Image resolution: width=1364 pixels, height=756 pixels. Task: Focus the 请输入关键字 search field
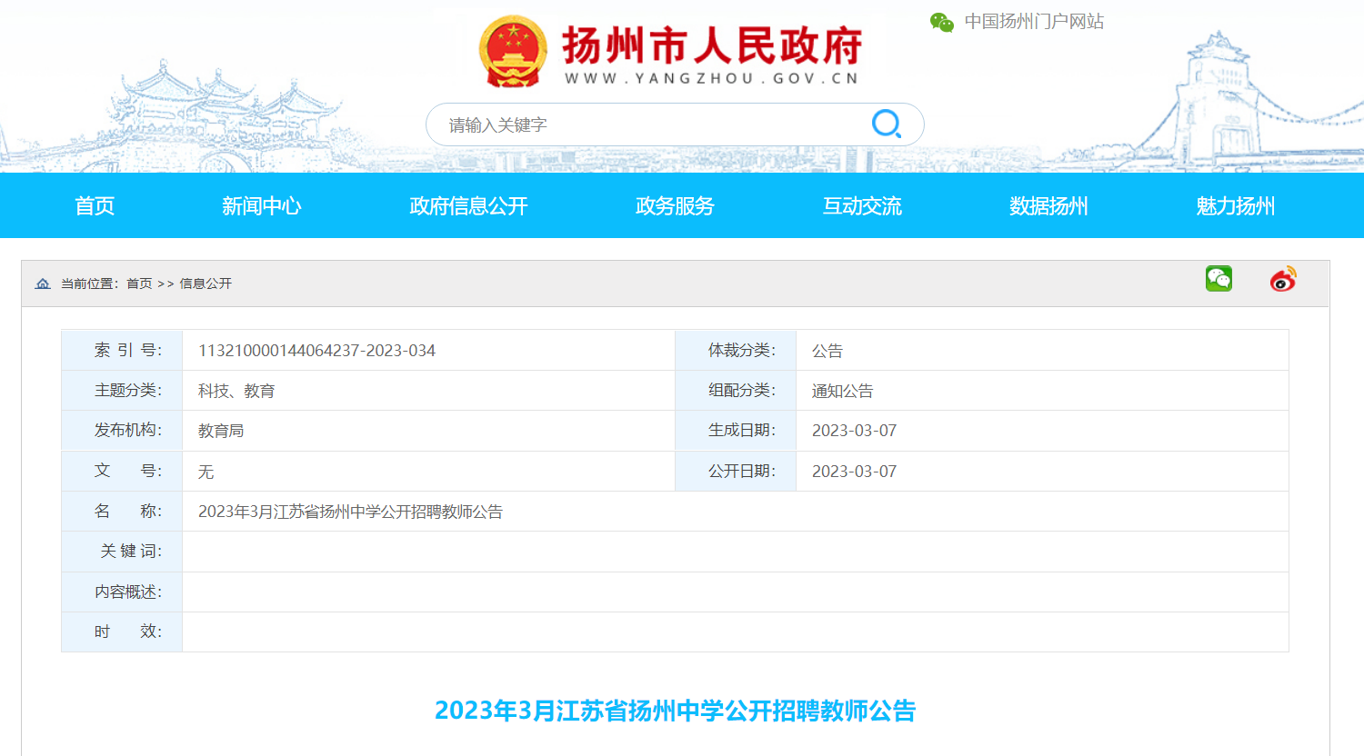tap(646, 124)
